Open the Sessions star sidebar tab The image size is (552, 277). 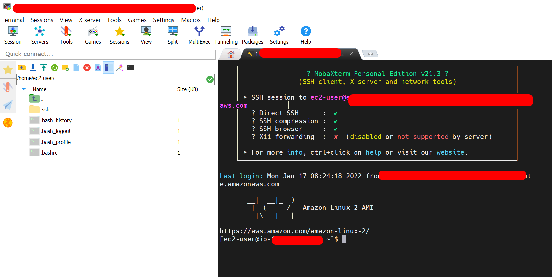click(8, 69)
